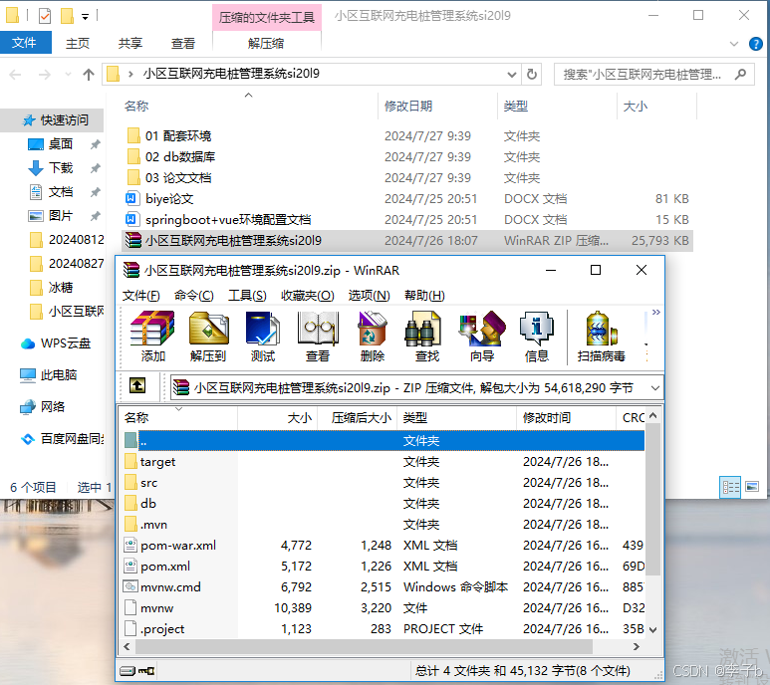Open 收藏夹(O) menu in WinRAR
Viewport: 770px width, 685px height.
tap(308, 296)
